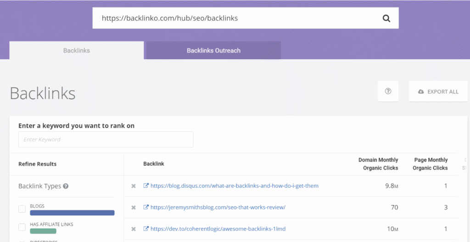Remove the blog.disqus.com backlink row
The image size is (470, 242).
(x=134, y=186)
